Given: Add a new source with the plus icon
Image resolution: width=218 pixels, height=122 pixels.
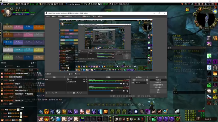Looking at the screenshot, I should 68,93.
